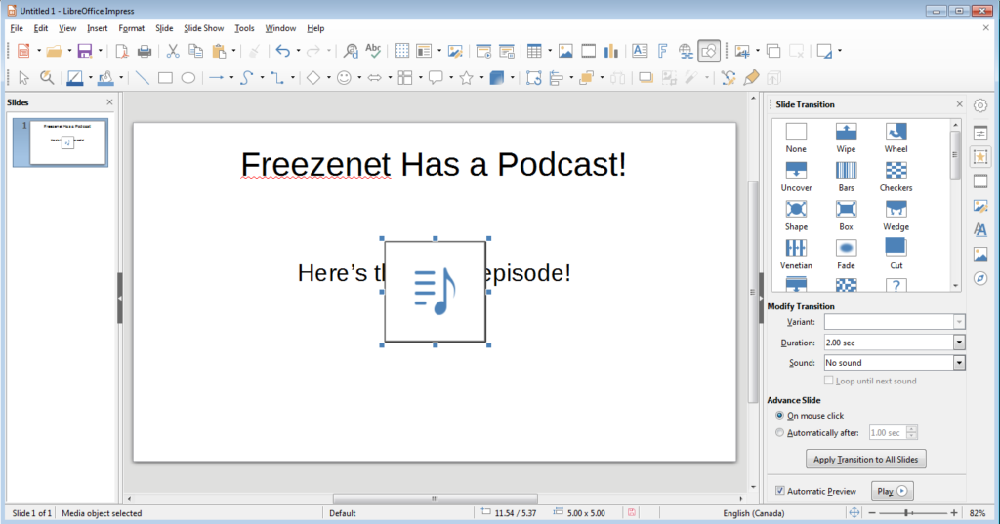Click the Print icon in toolbar
Viewport: 1000px width, 524px height.
(x=145, y=51)
